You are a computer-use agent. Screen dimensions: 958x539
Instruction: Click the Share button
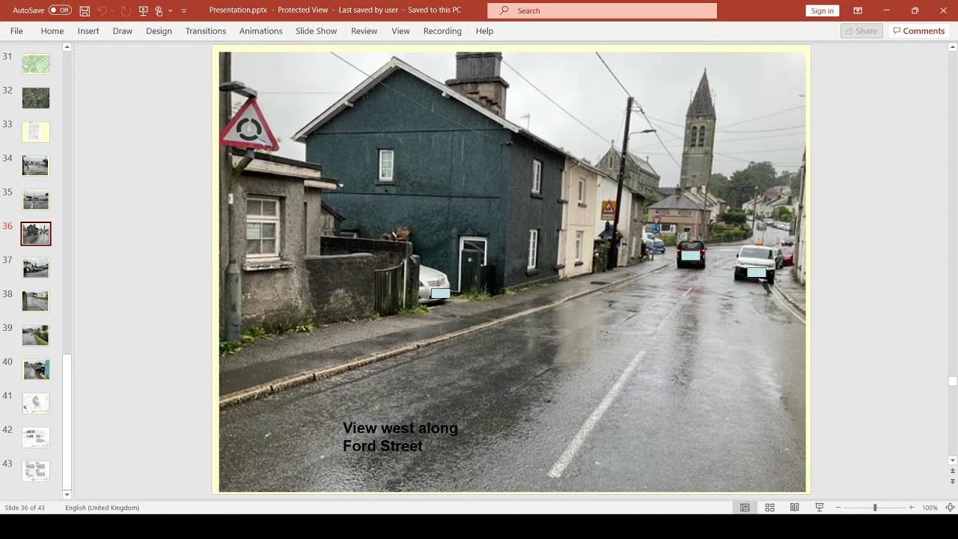click(861, 31)
